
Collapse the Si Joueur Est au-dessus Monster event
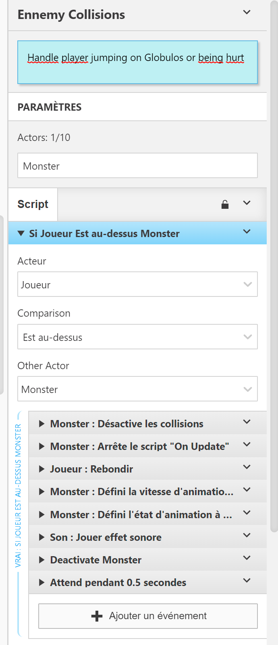[21, 233]
